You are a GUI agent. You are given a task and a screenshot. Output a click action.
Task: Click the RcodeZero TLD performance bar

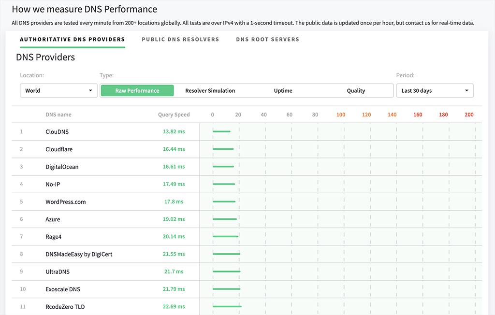coord(227,306)
